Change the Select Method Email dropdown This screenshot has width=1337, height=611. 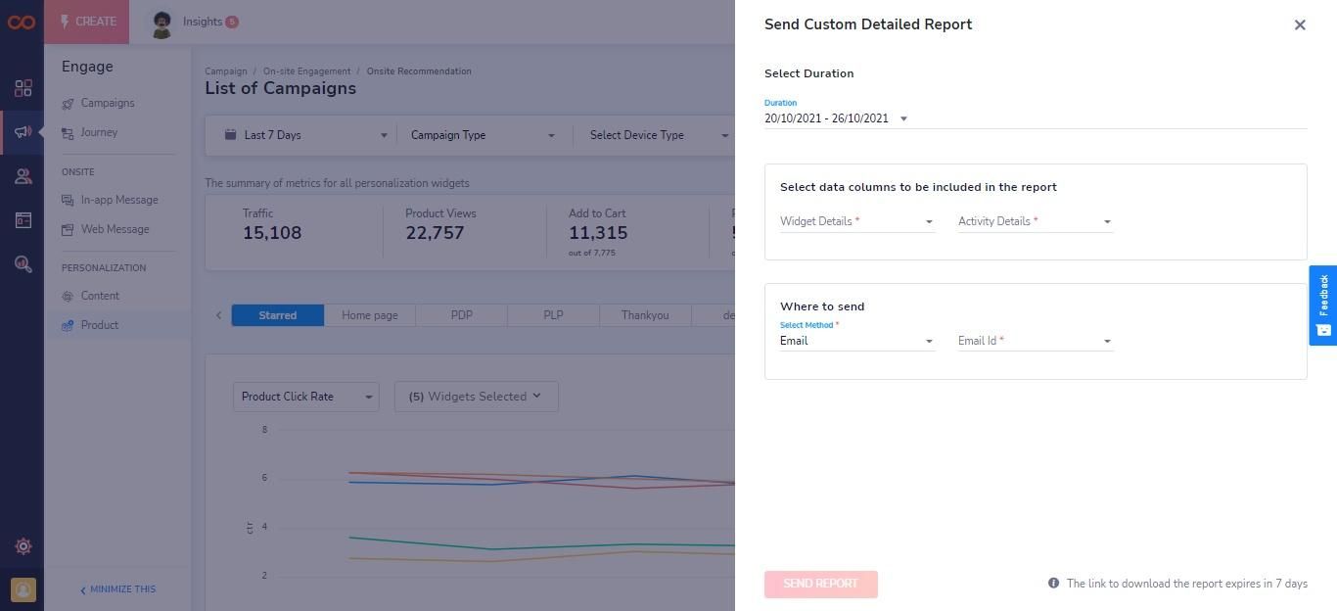click(x=856, y=341)
